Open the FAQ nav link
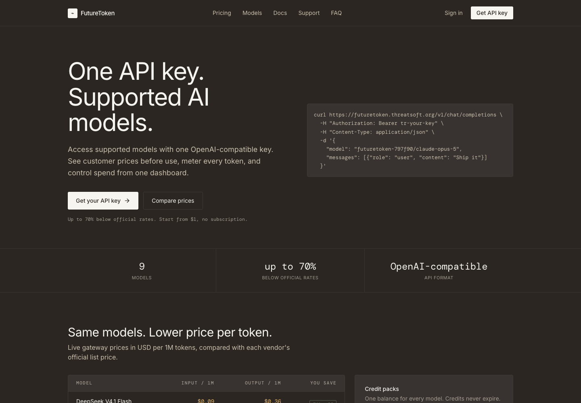 coord(336,13)
